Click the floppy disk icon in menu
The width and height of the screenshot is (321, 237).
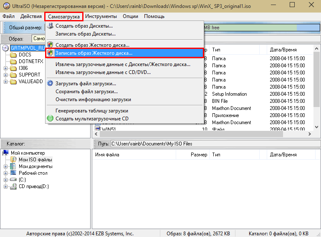click(50, 26)
